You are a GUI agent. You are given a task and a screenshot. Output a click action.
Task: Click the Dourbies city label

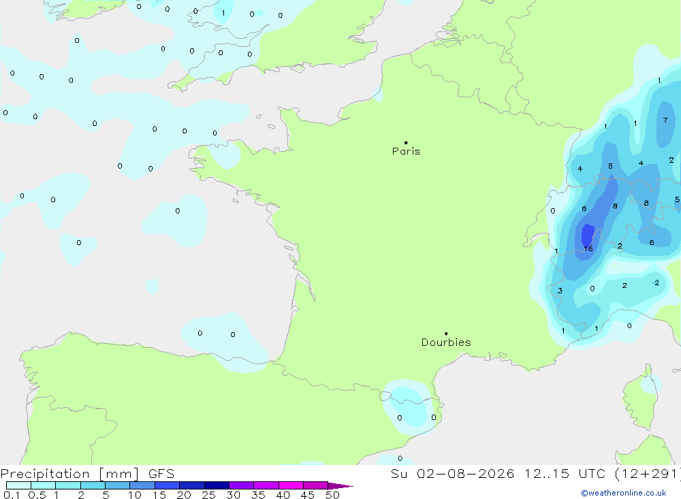click(x=446, y=342)
